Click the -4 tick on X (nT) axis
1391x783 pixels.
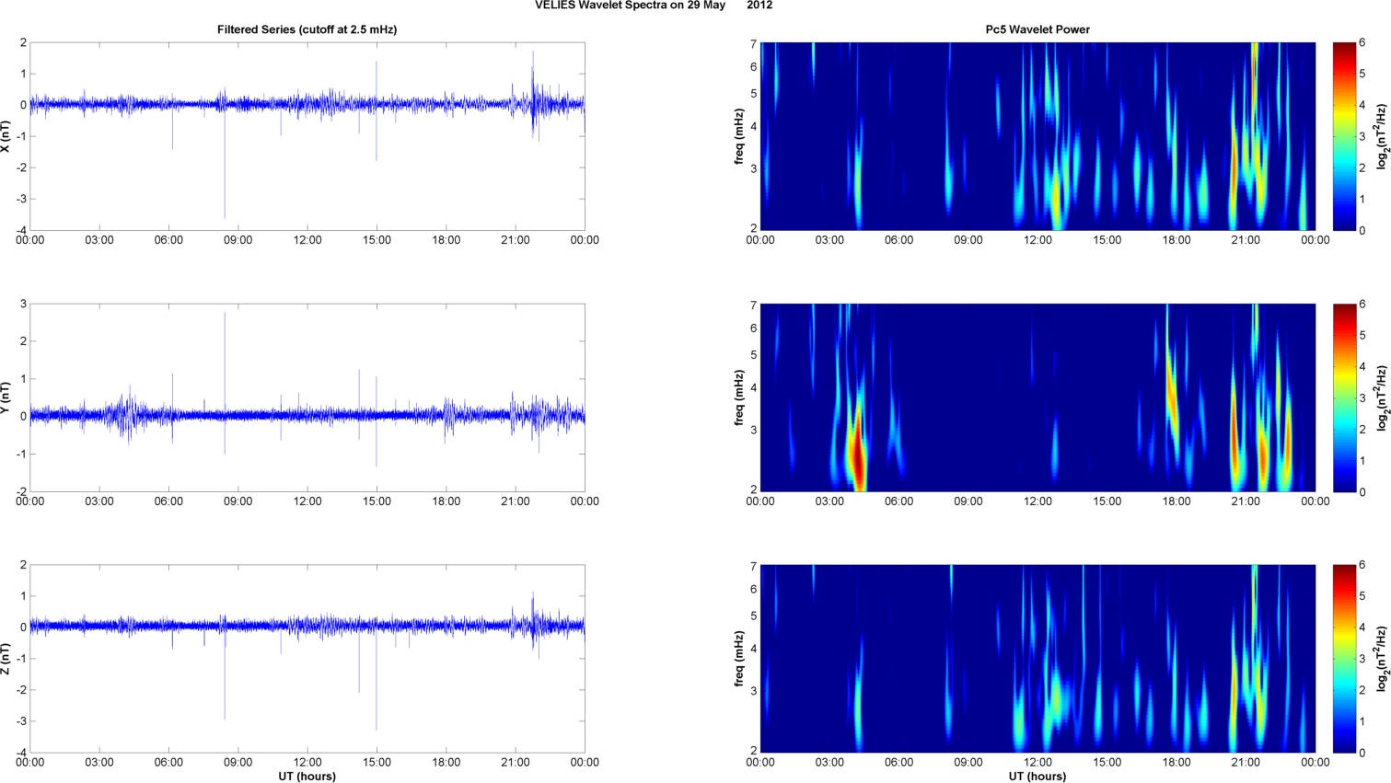[x=21, y=230]
